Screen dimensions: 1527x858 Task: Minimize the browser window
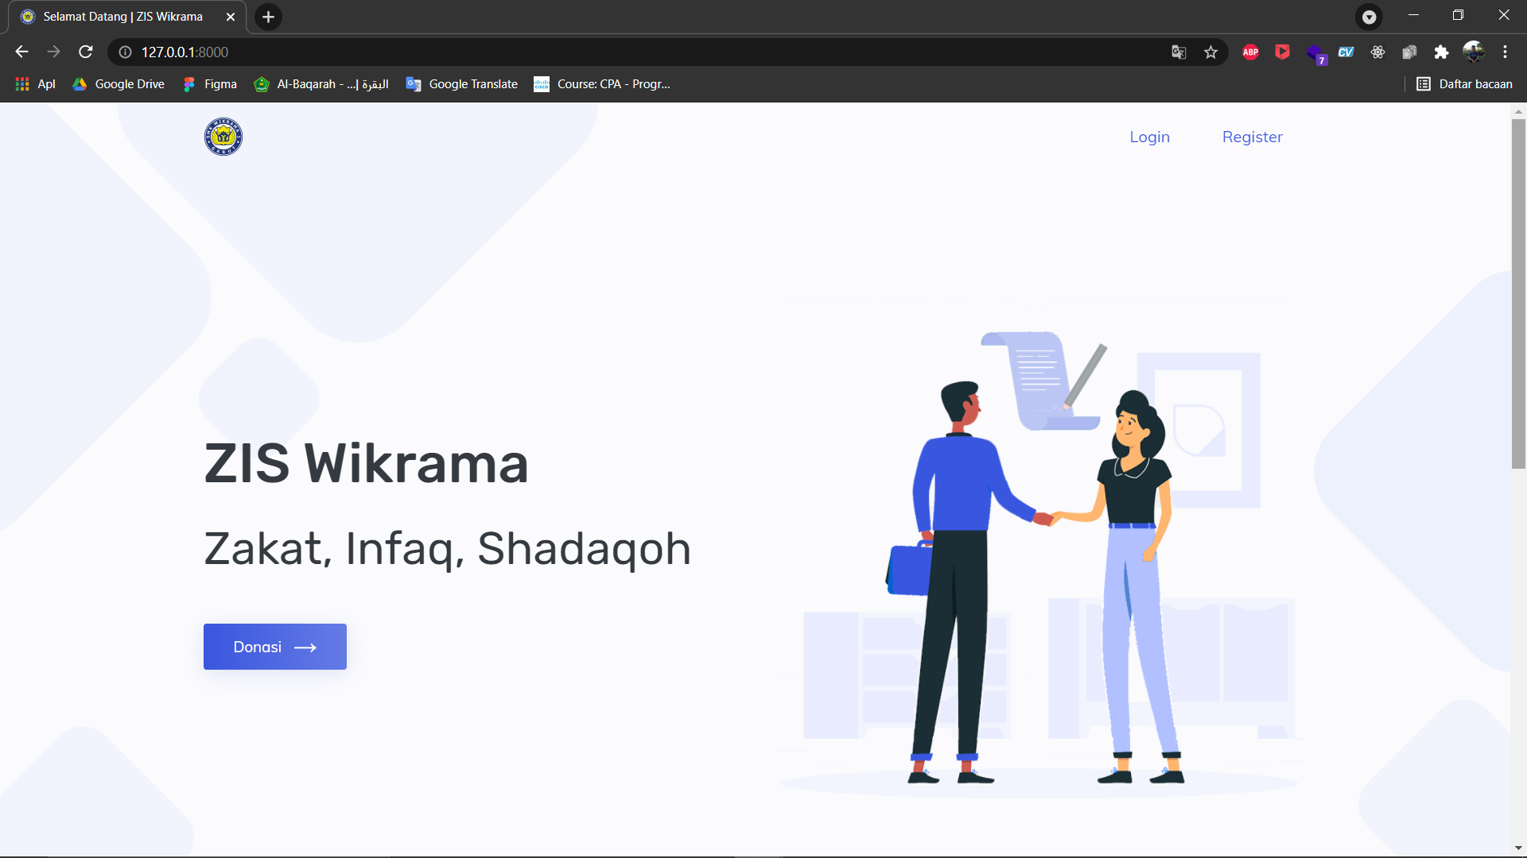[1413, 15]
